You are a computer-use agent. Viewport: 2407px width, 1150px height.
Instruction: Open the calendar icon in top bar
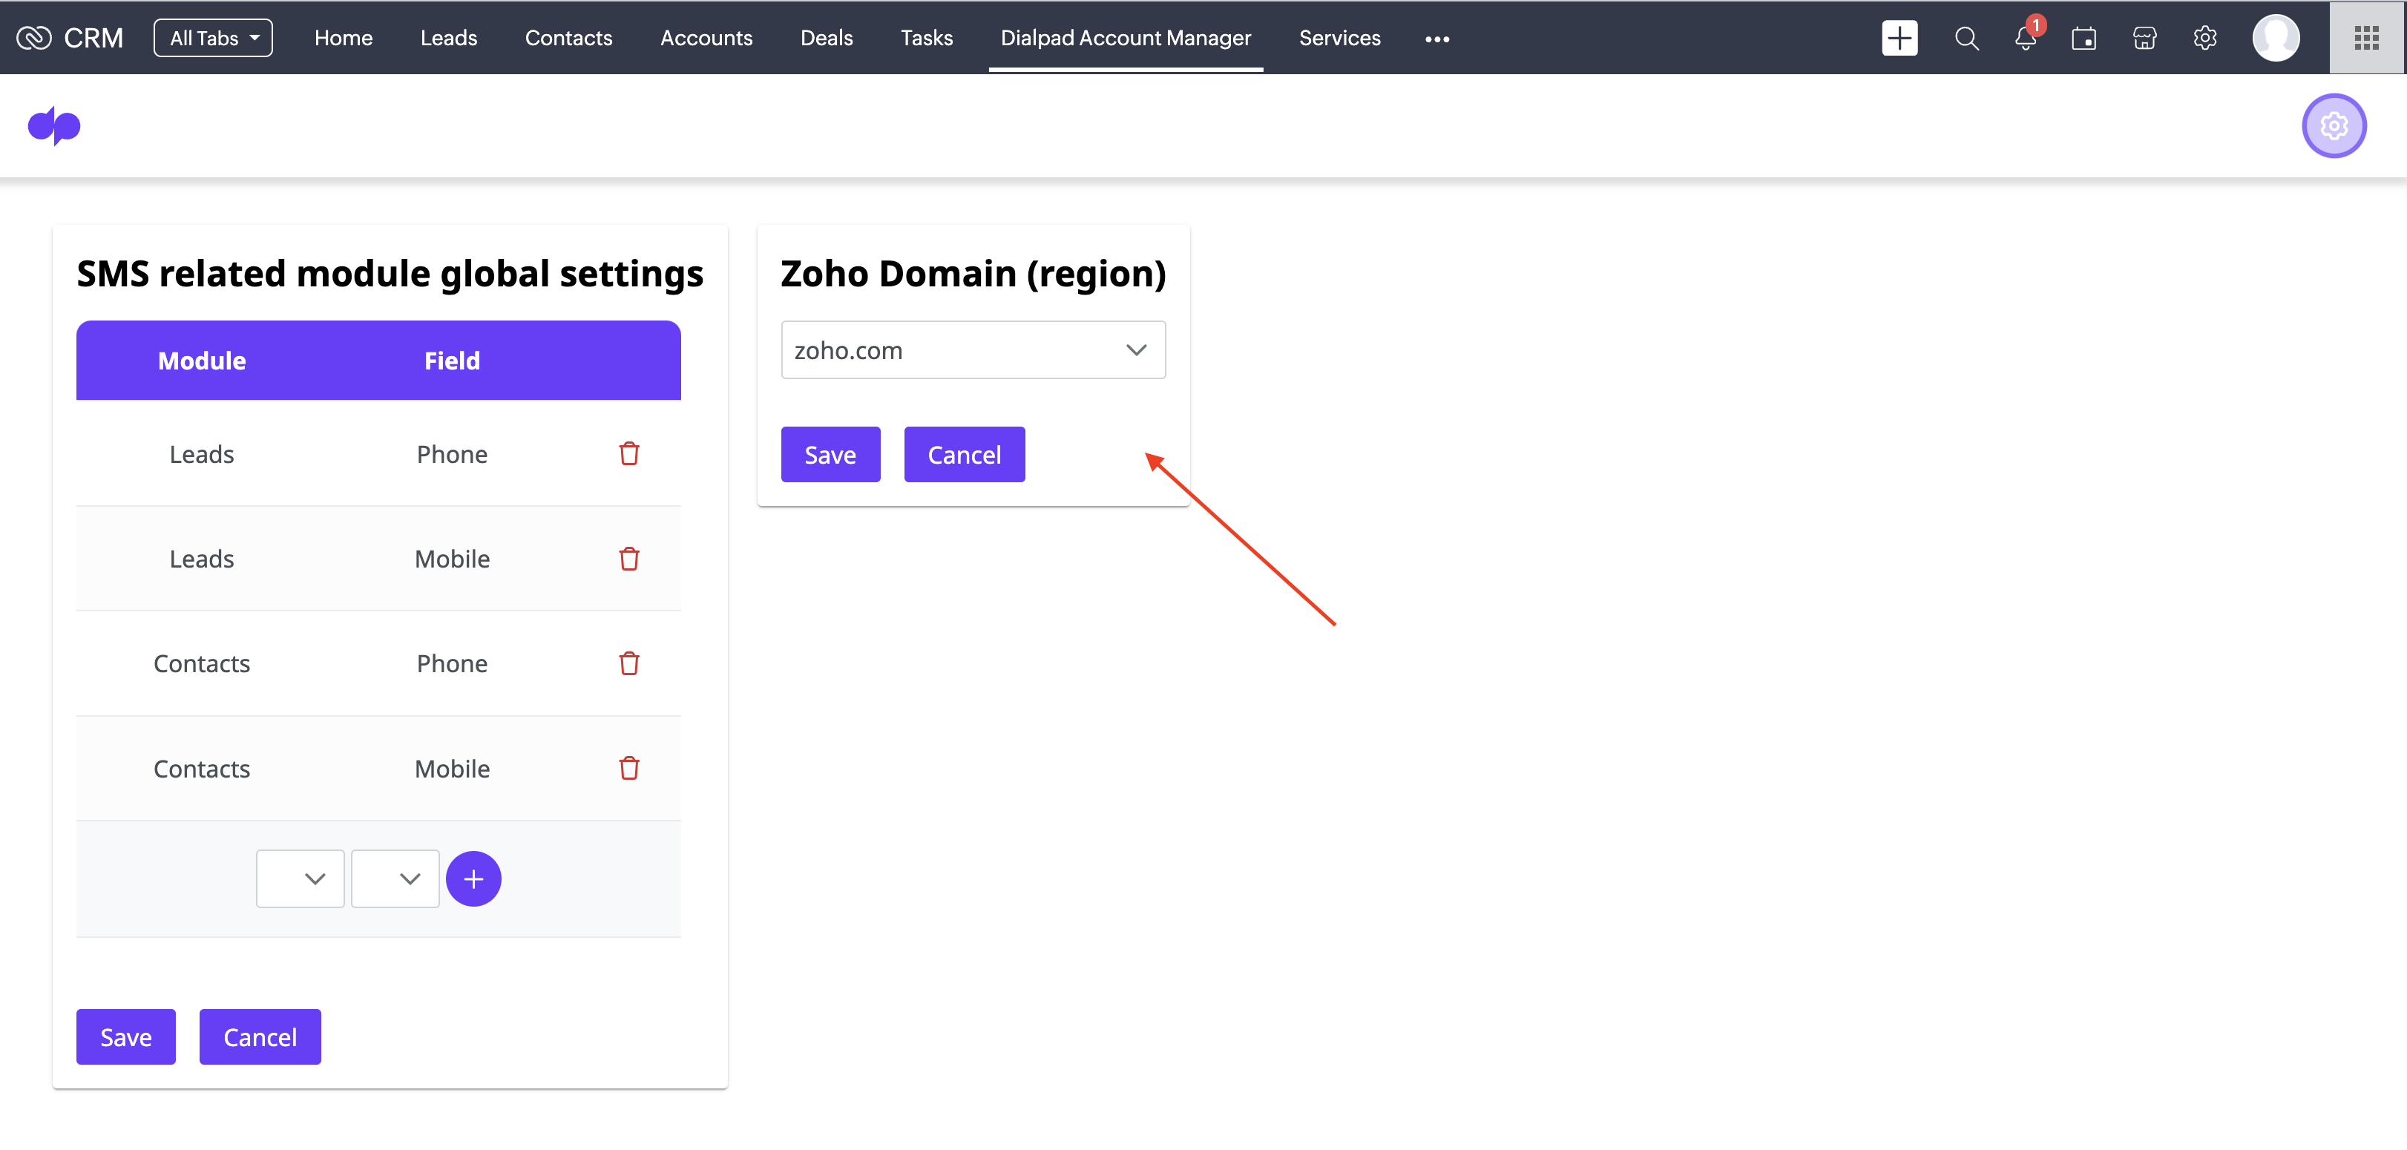2083,39
